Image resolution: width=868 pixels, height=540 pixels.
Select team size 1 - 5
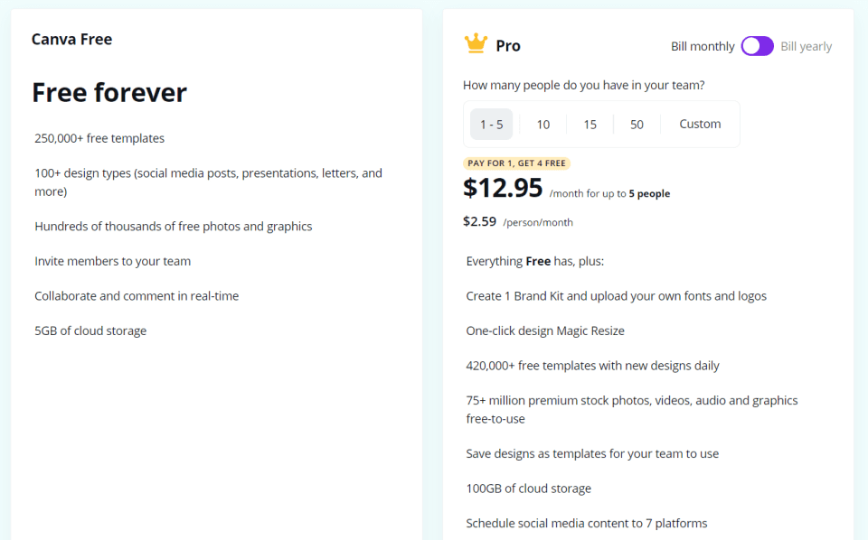(491, 124)
